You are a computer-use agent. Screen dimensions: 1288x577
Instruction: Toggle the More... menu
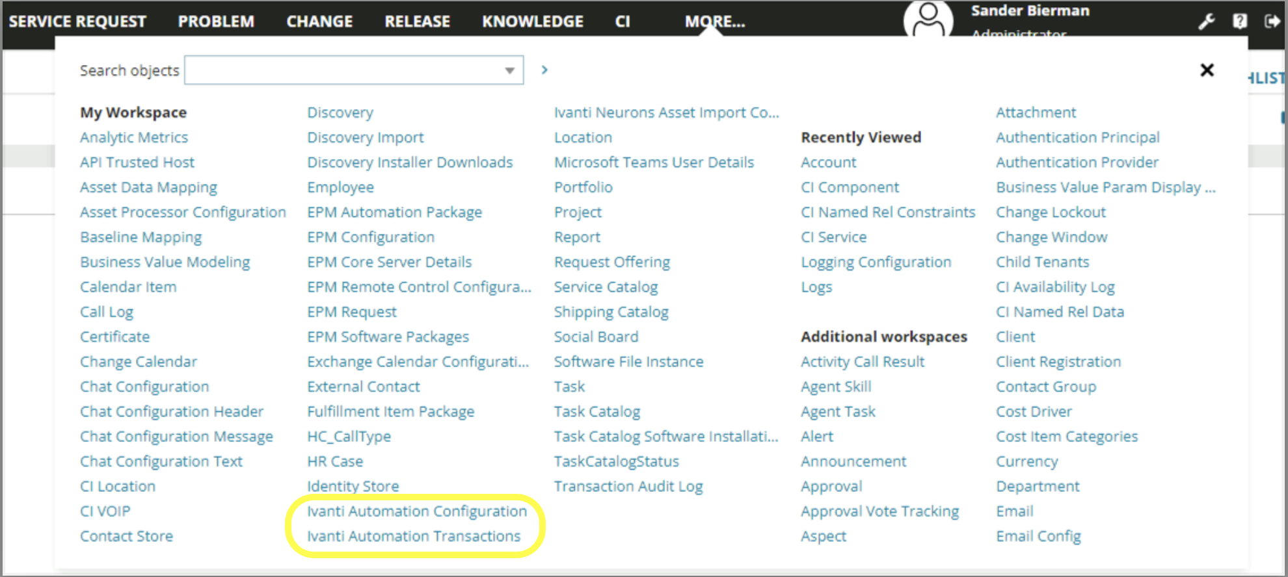[x=715, y=21]
